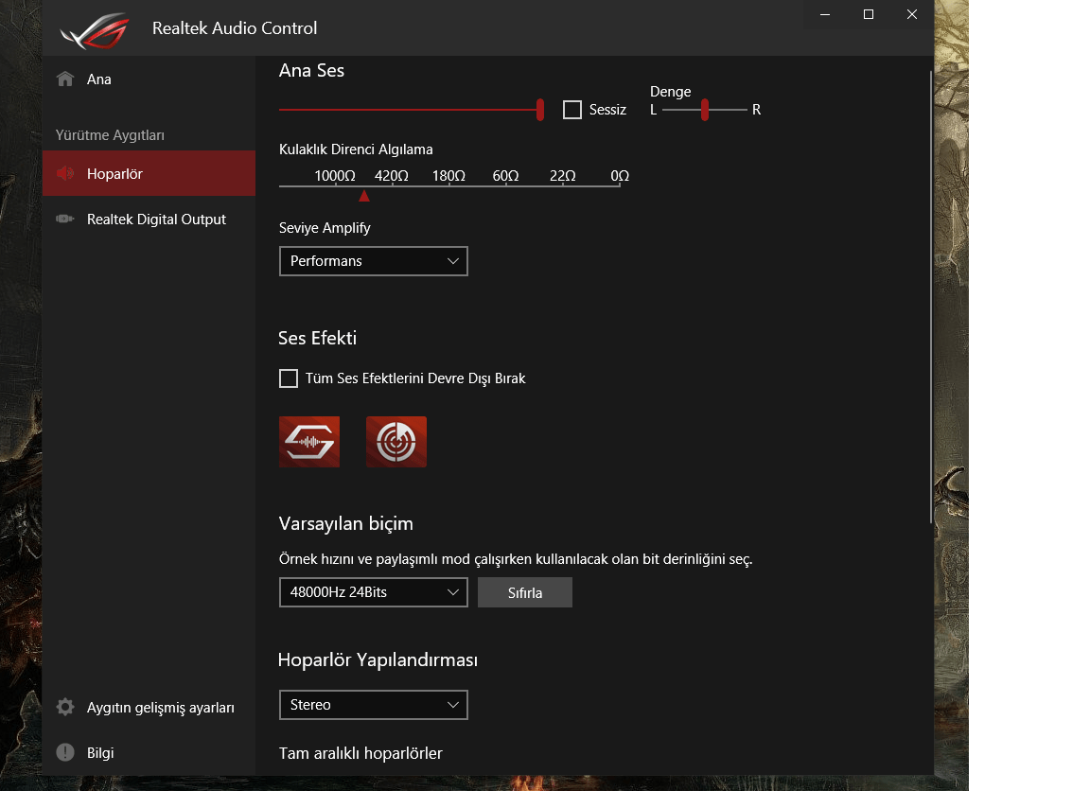Open the 48000Hz 24Bits format dropdown

coord(373,591)
